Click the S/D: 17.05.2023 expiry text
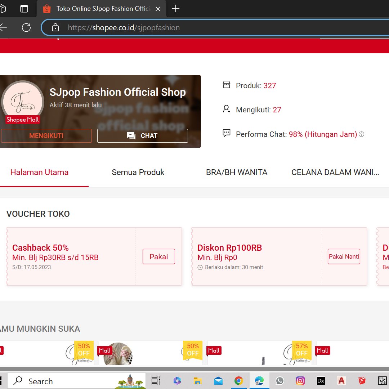 (x=31, y=267)
